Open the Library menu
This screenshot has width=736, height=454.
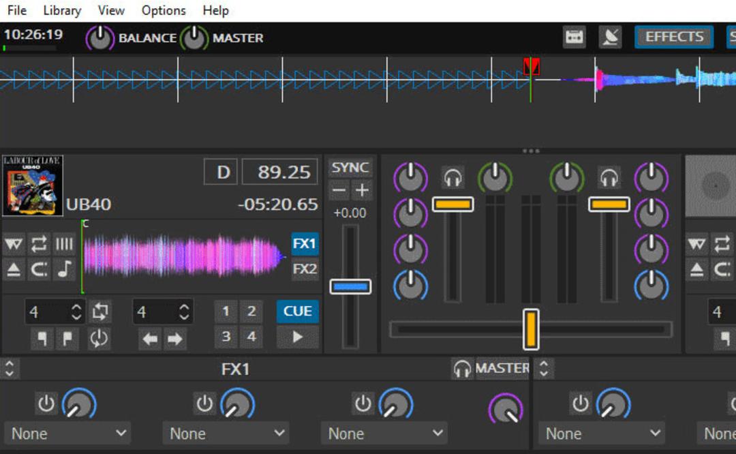point(62,10)
